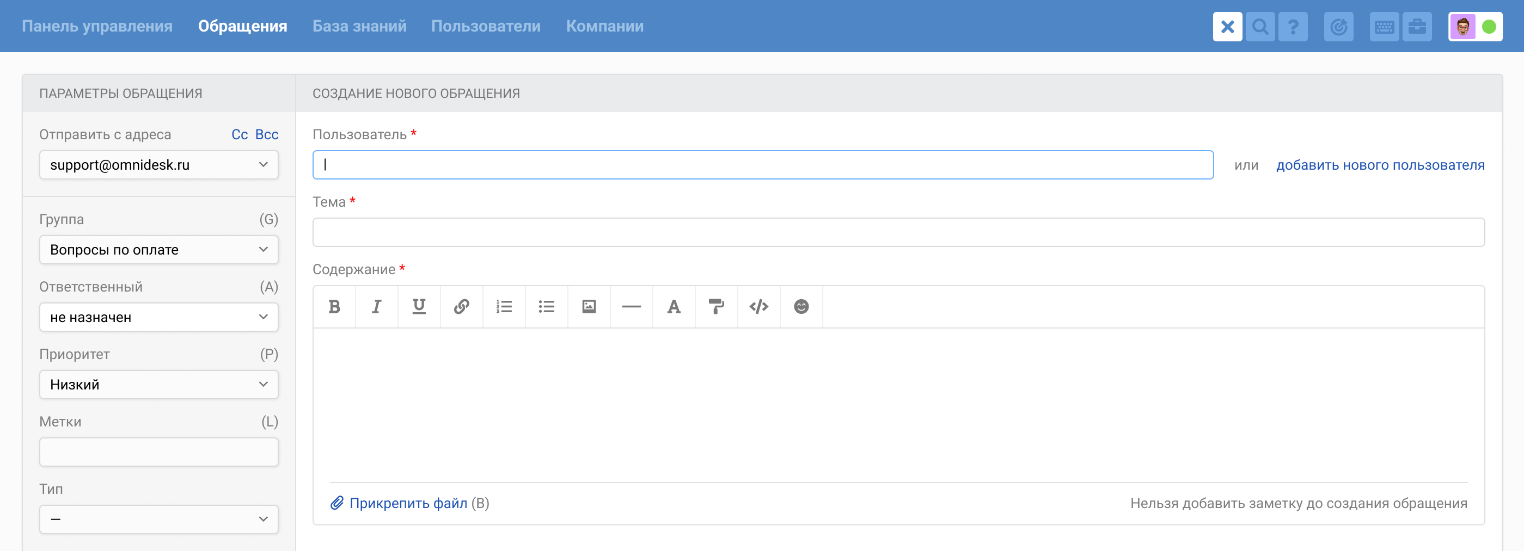Toggle the green online status indicator

pyautogui.click(x=1489, y=27)
